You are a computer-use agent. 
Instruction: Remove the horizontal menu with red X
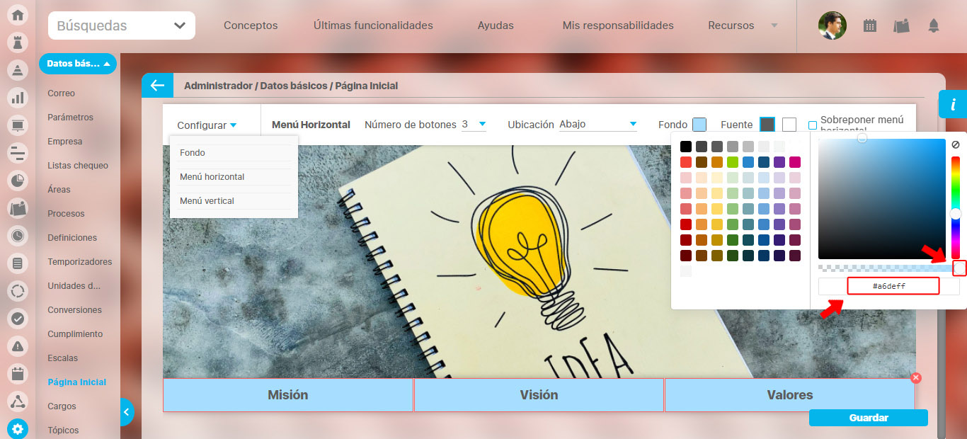point(916,378)
